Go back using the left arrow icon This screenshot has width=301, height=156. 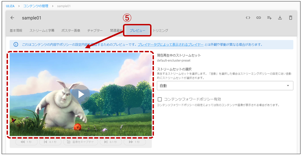click(12, 18)
